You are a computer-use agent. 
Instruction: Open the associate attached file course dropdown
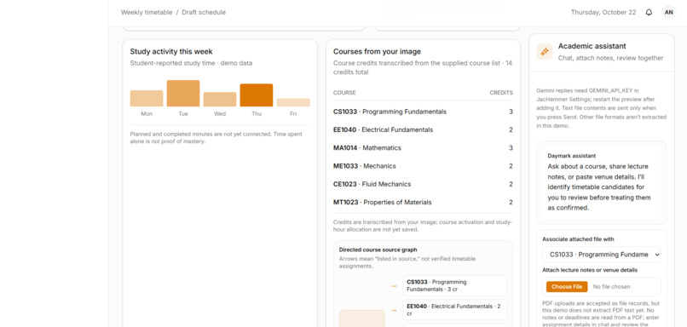coord(602,255)
